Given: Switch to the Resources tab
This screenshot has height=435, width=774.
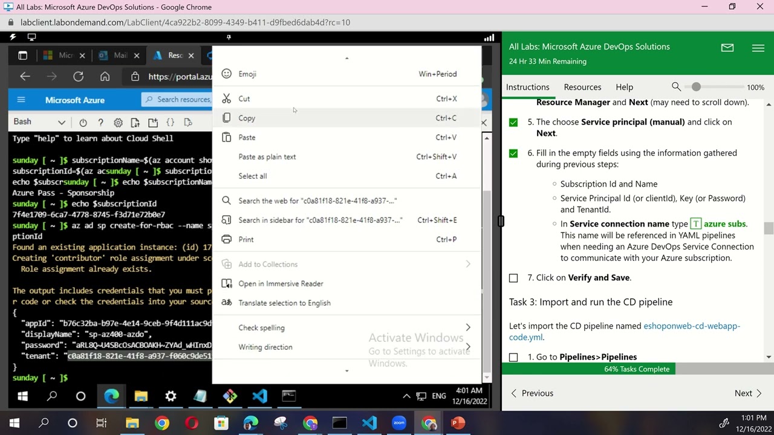Looking at the screenshot, I should [x=582, y=87].
